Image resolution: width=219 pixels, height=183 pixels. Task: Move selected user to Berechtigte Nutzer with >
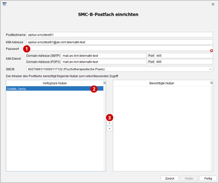point(109,123)
